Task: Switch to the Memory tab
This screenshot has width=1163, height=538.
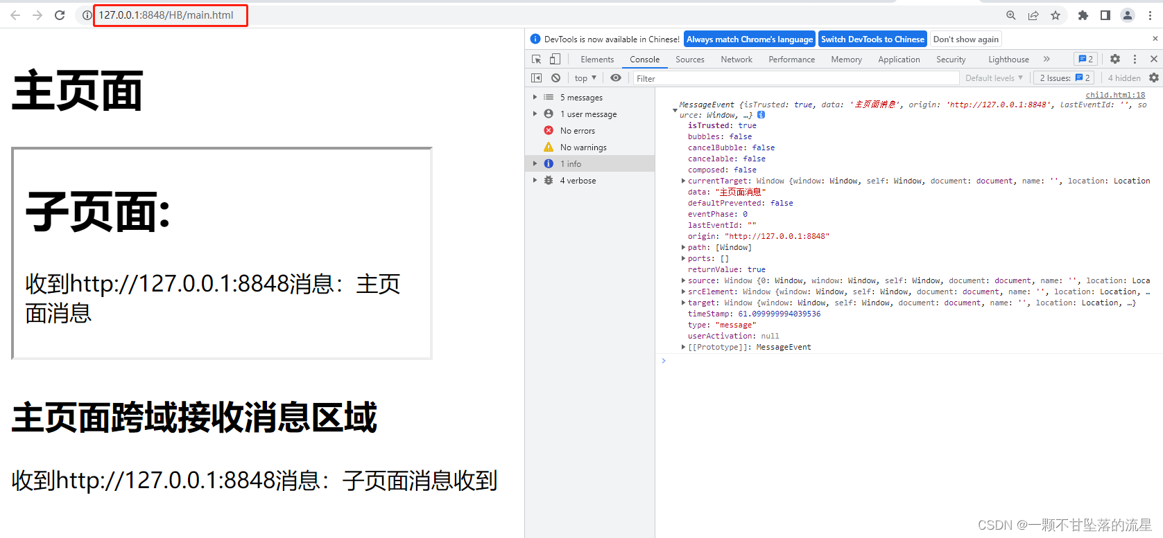Action: click(x=847, y=60)
